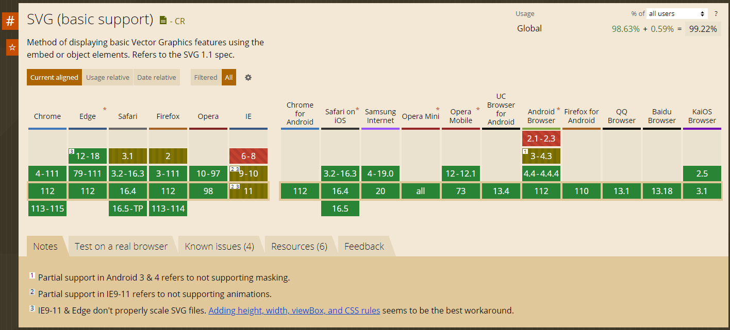
Task: Click the Firefox column header
Action: click(x=168, y=116)
